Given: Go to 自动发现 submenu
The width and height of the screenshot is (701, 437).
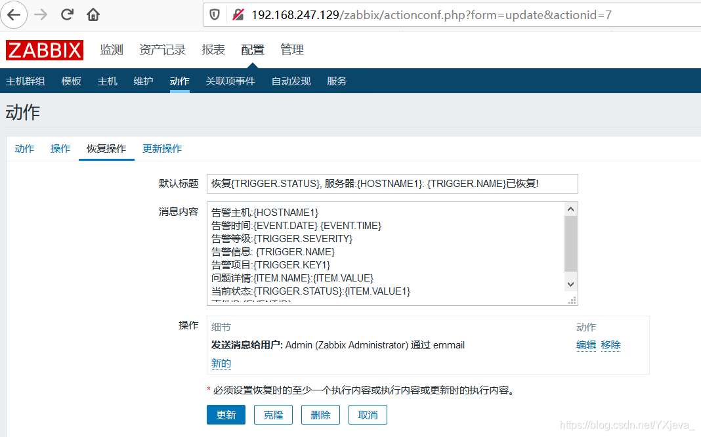Looking at the screenshot, I should pos(291,81).
